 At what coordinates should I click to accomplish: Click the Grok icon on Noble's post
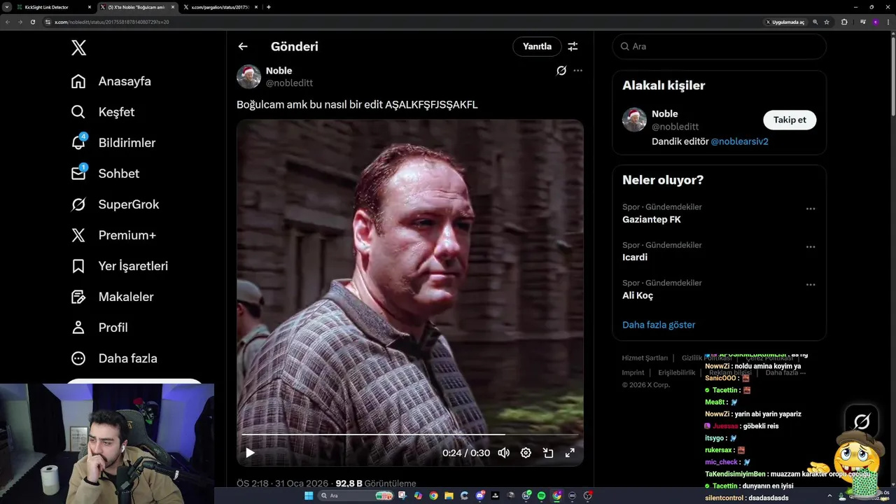(561, 71)
